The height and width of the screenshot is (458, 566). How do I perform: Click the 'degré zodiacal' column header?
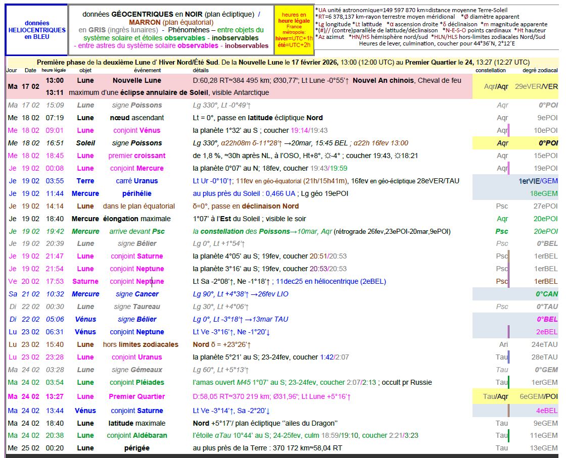tap(540, 70)
